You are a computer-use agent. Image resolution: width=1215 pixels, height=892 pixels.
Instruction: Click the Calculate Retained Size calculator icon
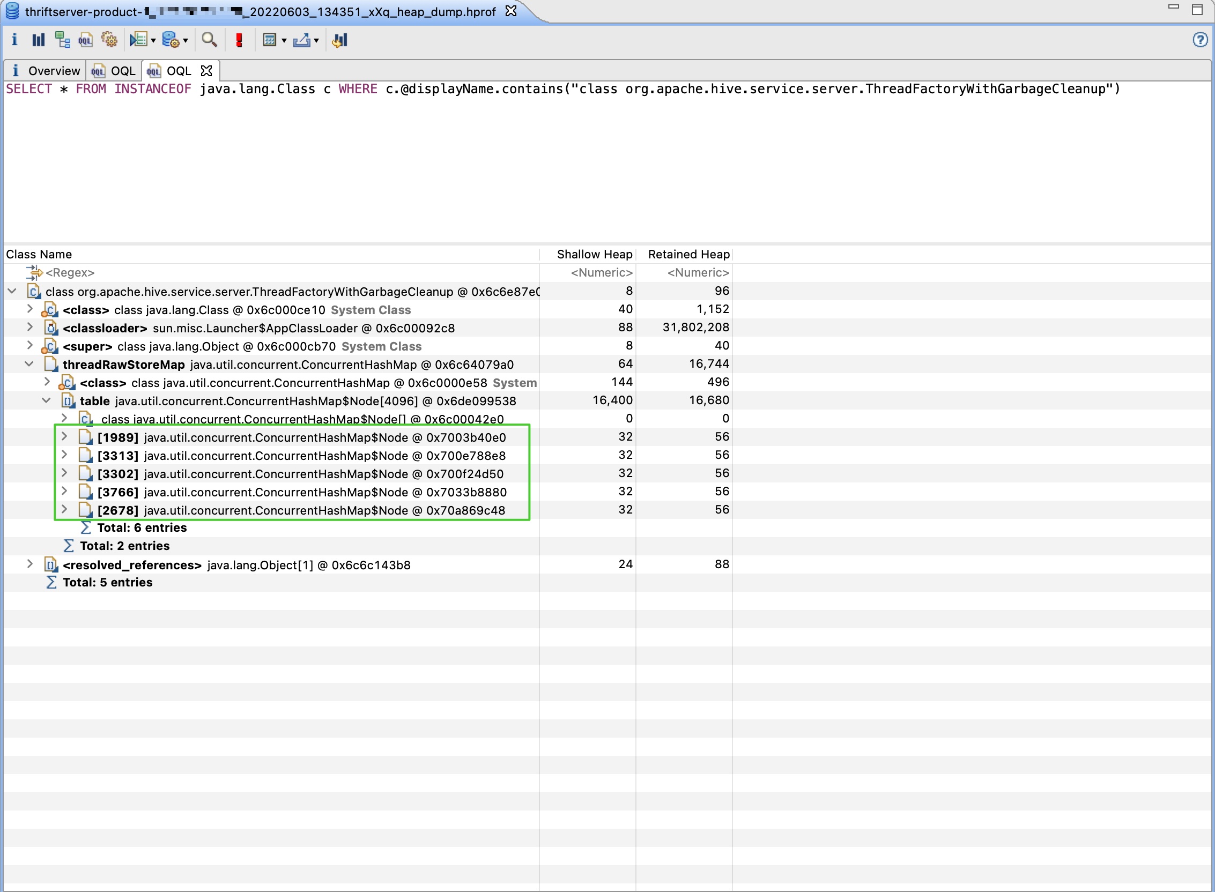pos(269,40)
